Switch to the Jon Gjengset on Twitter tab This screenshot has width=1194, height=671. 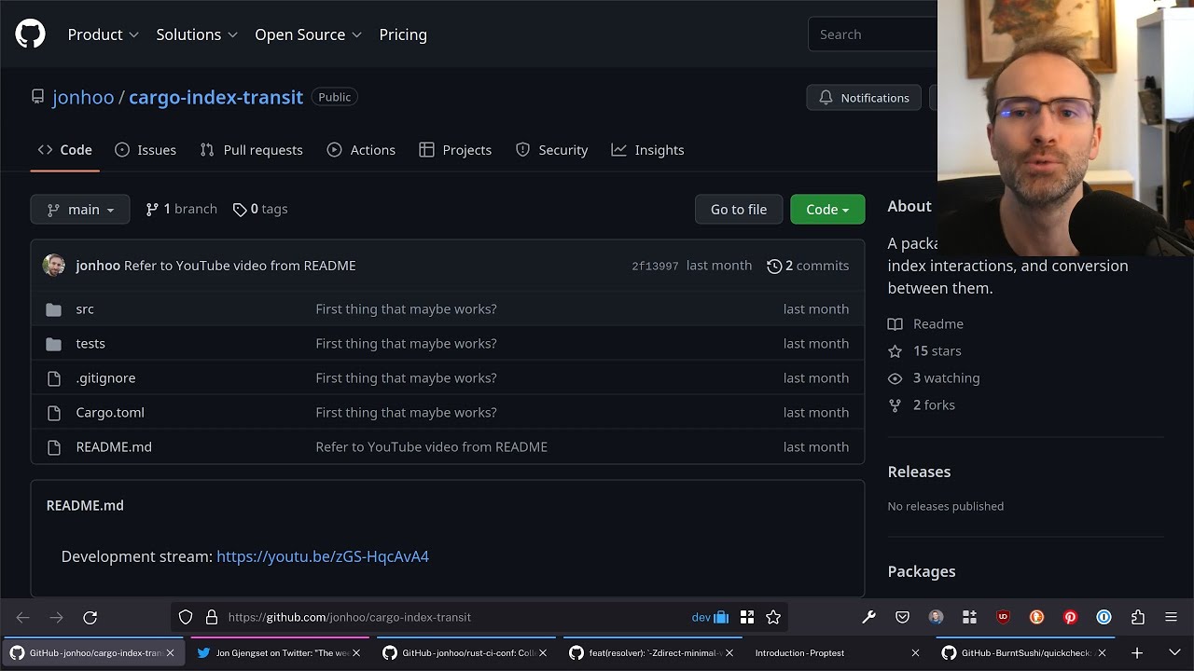[280, 653]
